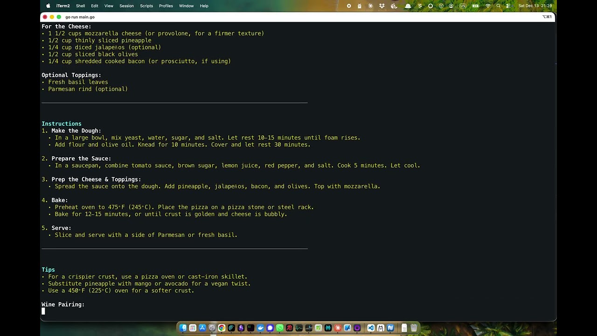Click the moon and cup menu bar icon
Image resolution: width=597 pixels, height=336 pixels.
pos(394,6)
